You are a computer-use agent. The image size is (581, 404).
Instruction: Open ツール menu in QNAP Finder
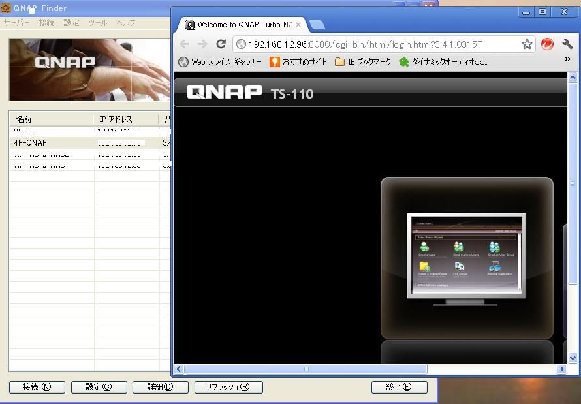pyautogui.click(x=97, y=23)
